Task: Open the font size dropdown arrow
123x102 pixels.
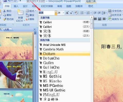Action: click(x=63, y=13)
